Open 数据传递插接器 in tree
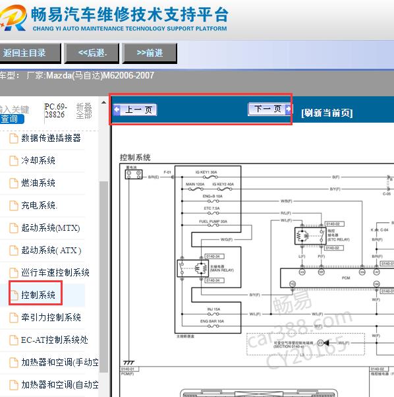Image resolution: width=394 pixels, height=397 pixels. click(x=51, y=138)
